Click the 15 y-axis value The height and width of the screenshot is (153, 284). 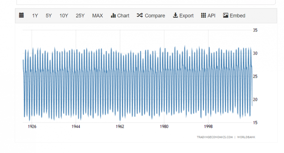point(255,123)
